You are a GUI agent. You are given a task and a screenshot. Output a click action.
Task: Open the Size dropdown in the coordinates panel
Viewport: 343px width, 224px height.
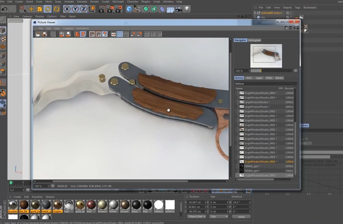pyautogui.click(x=219, y=216)
